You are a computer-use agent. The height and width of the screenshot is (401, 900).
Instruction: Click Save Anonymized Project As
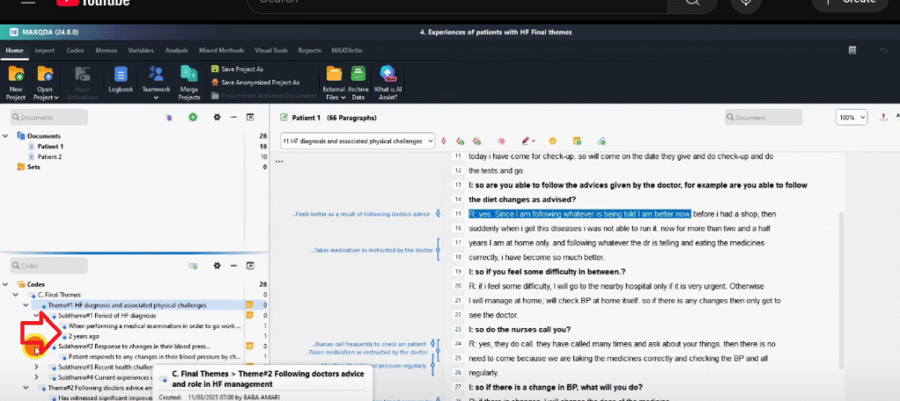click(x=256, y=82)
